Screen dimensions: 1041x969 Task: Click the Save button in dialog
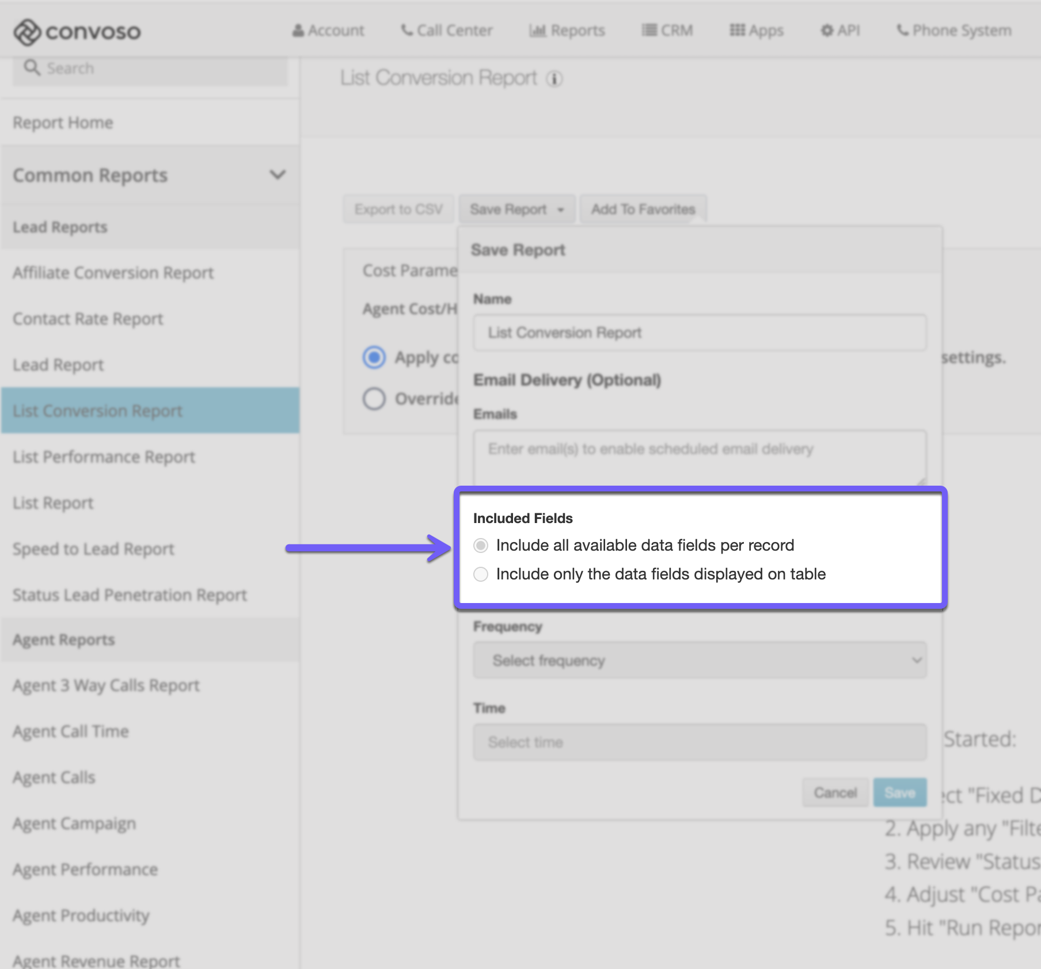click(x=899, y=793)
